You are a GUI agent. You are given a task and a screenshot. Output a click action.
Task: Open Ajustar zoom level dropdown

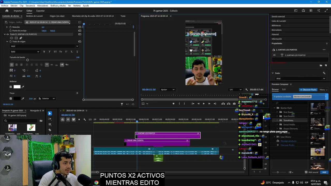pos(168,90)
